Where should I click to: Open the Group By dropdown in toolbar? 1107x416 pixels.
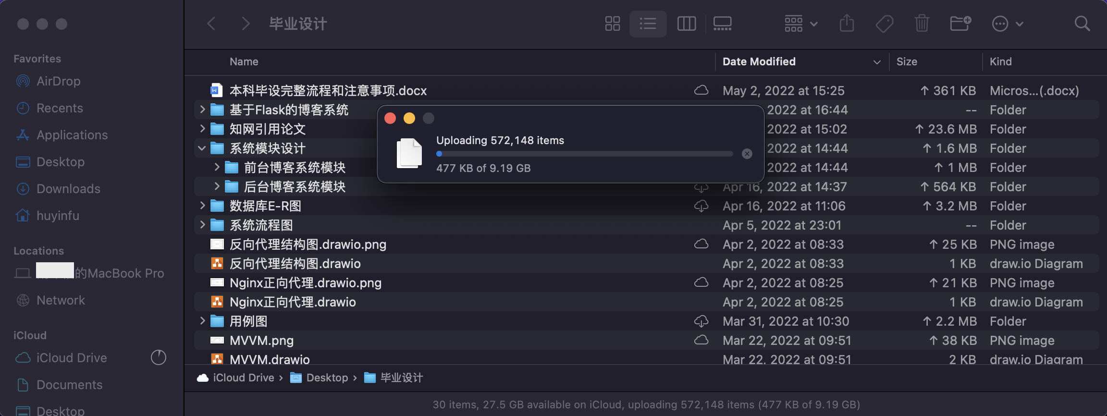tap(800, 24)
